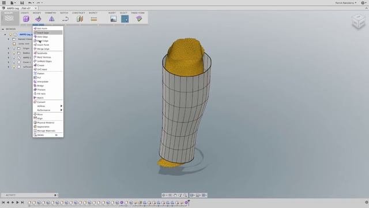Open timeline settings gear icon

click(367, 202)
